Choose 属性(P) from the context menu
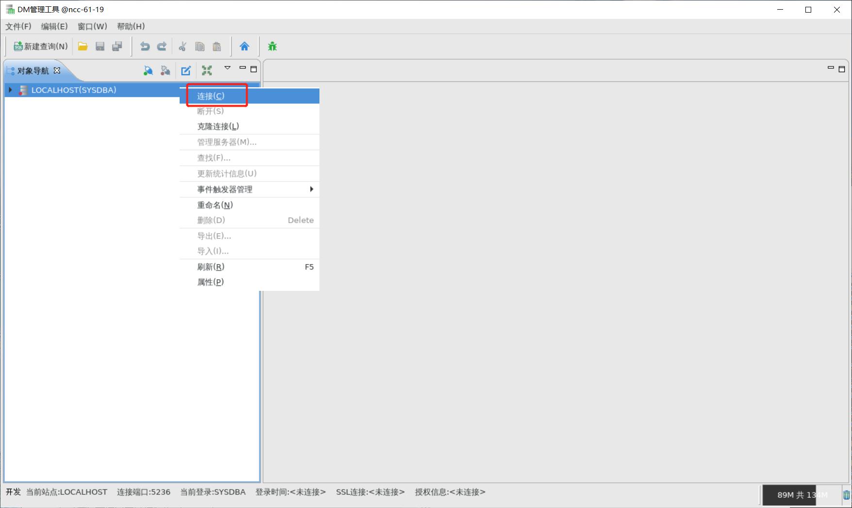This screenshot has width=852, height=508. pyautogui.click(x=250, y=282)
